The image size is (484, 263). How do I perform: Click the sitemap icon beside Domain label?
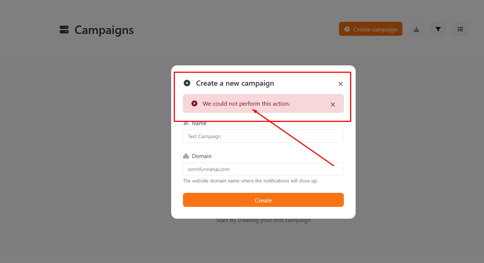186,156
